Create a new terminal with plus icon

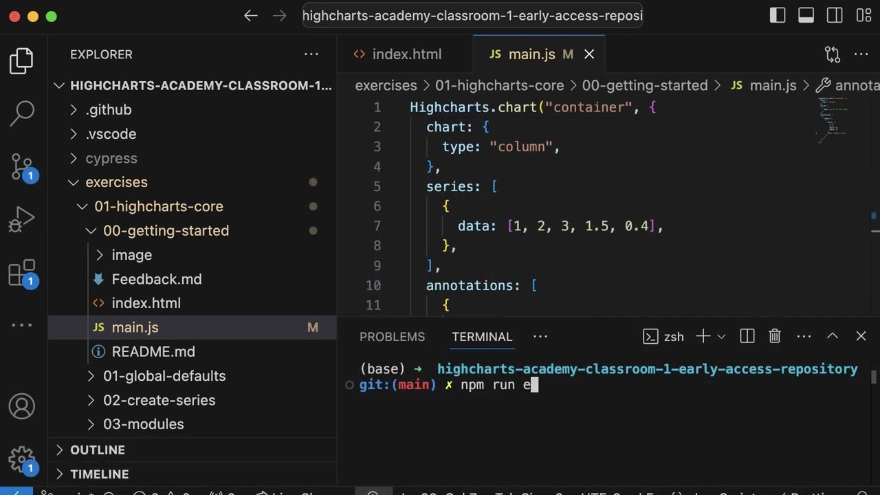[x=703, y=337]
